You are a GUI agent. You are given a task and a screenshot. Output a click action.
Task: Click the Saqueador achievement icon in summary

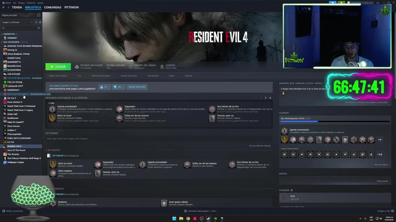119,109
